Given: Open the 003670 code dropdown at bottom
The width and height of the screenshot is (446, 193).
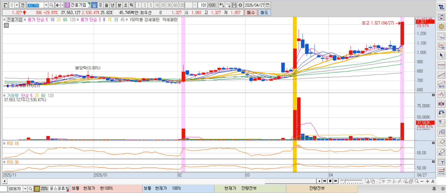Looking at the screenshot, I should (25, 189).
